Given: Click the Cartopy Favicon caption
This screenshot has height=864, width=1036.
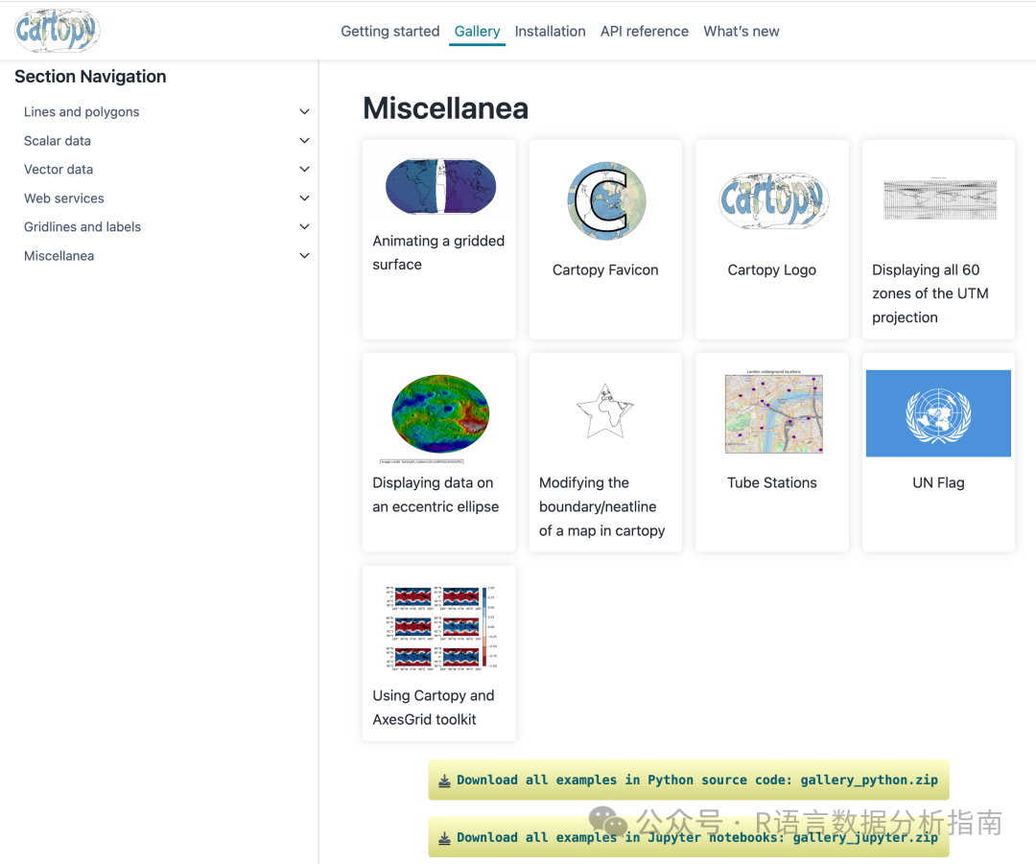Looking at the screenshot, I should [x=605, y=269].
